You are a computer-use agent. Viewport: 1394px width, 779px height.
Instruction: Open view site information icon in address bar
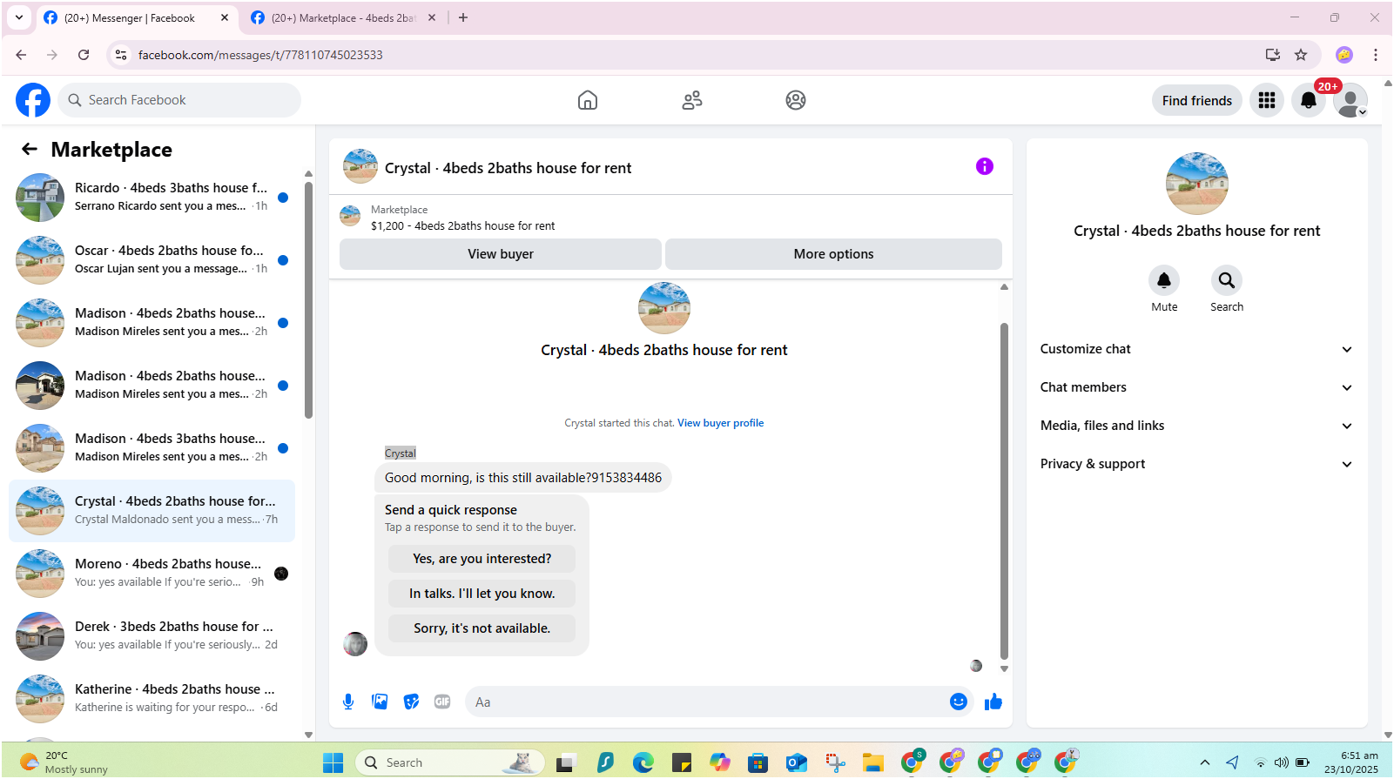(121, 55)
